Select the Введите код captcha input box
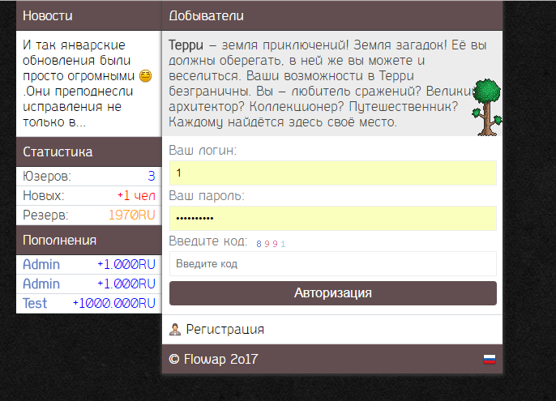Viewport: 556px width, 401px height. click(332, 264)
